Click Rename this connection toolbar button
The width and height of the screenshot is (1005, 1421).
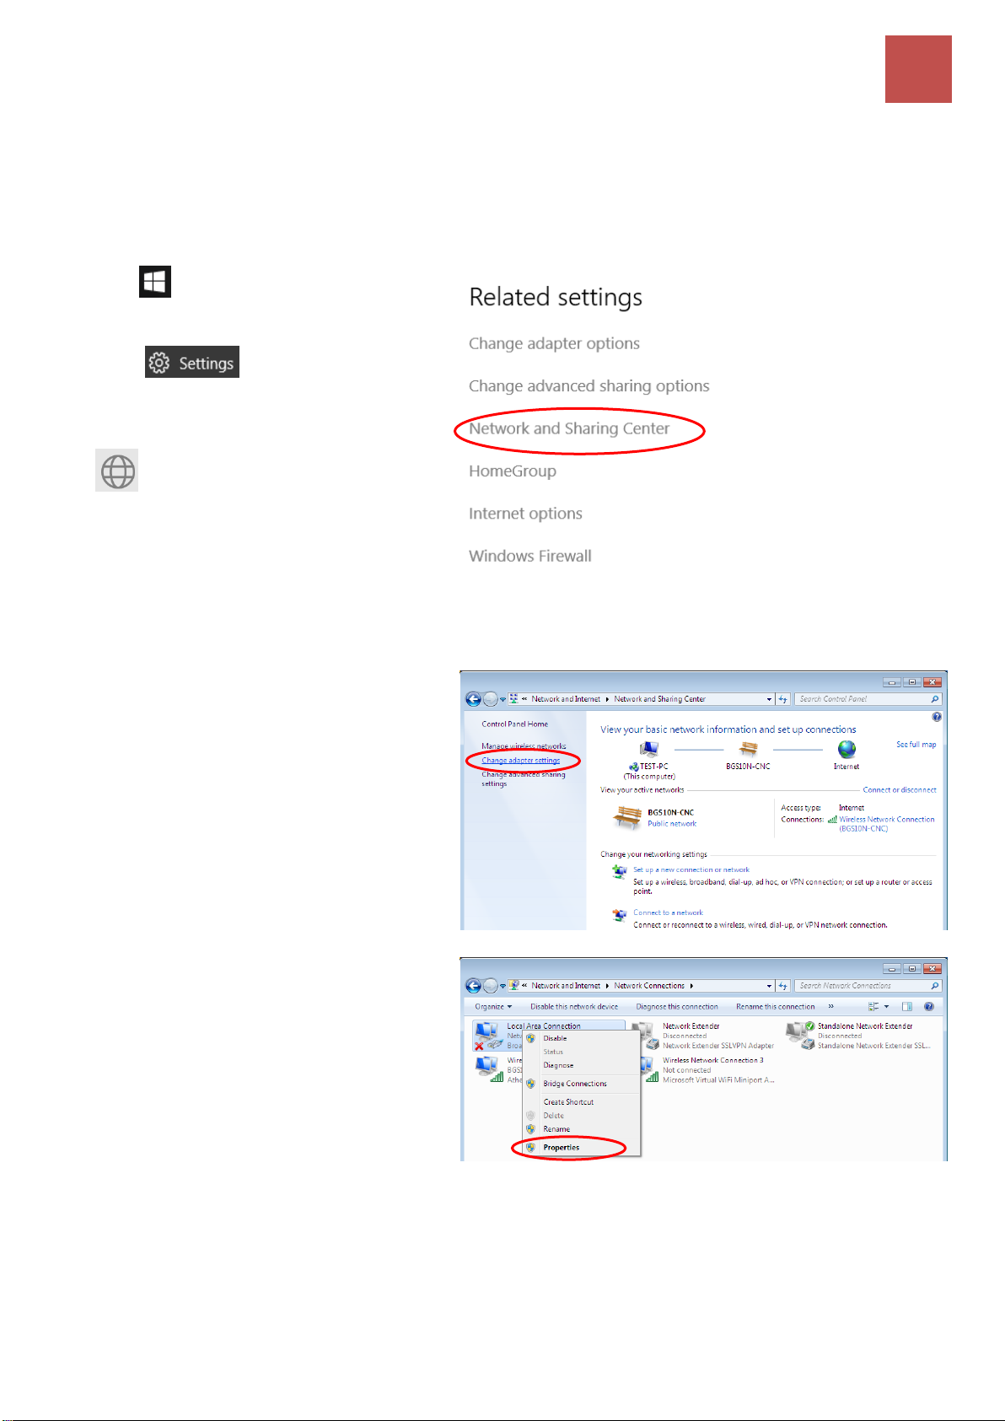pyautogui.click(x=775, y=1006)
